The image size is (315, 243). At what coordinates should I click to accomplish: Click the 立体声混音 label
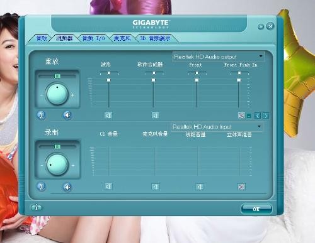pos(239,134)
